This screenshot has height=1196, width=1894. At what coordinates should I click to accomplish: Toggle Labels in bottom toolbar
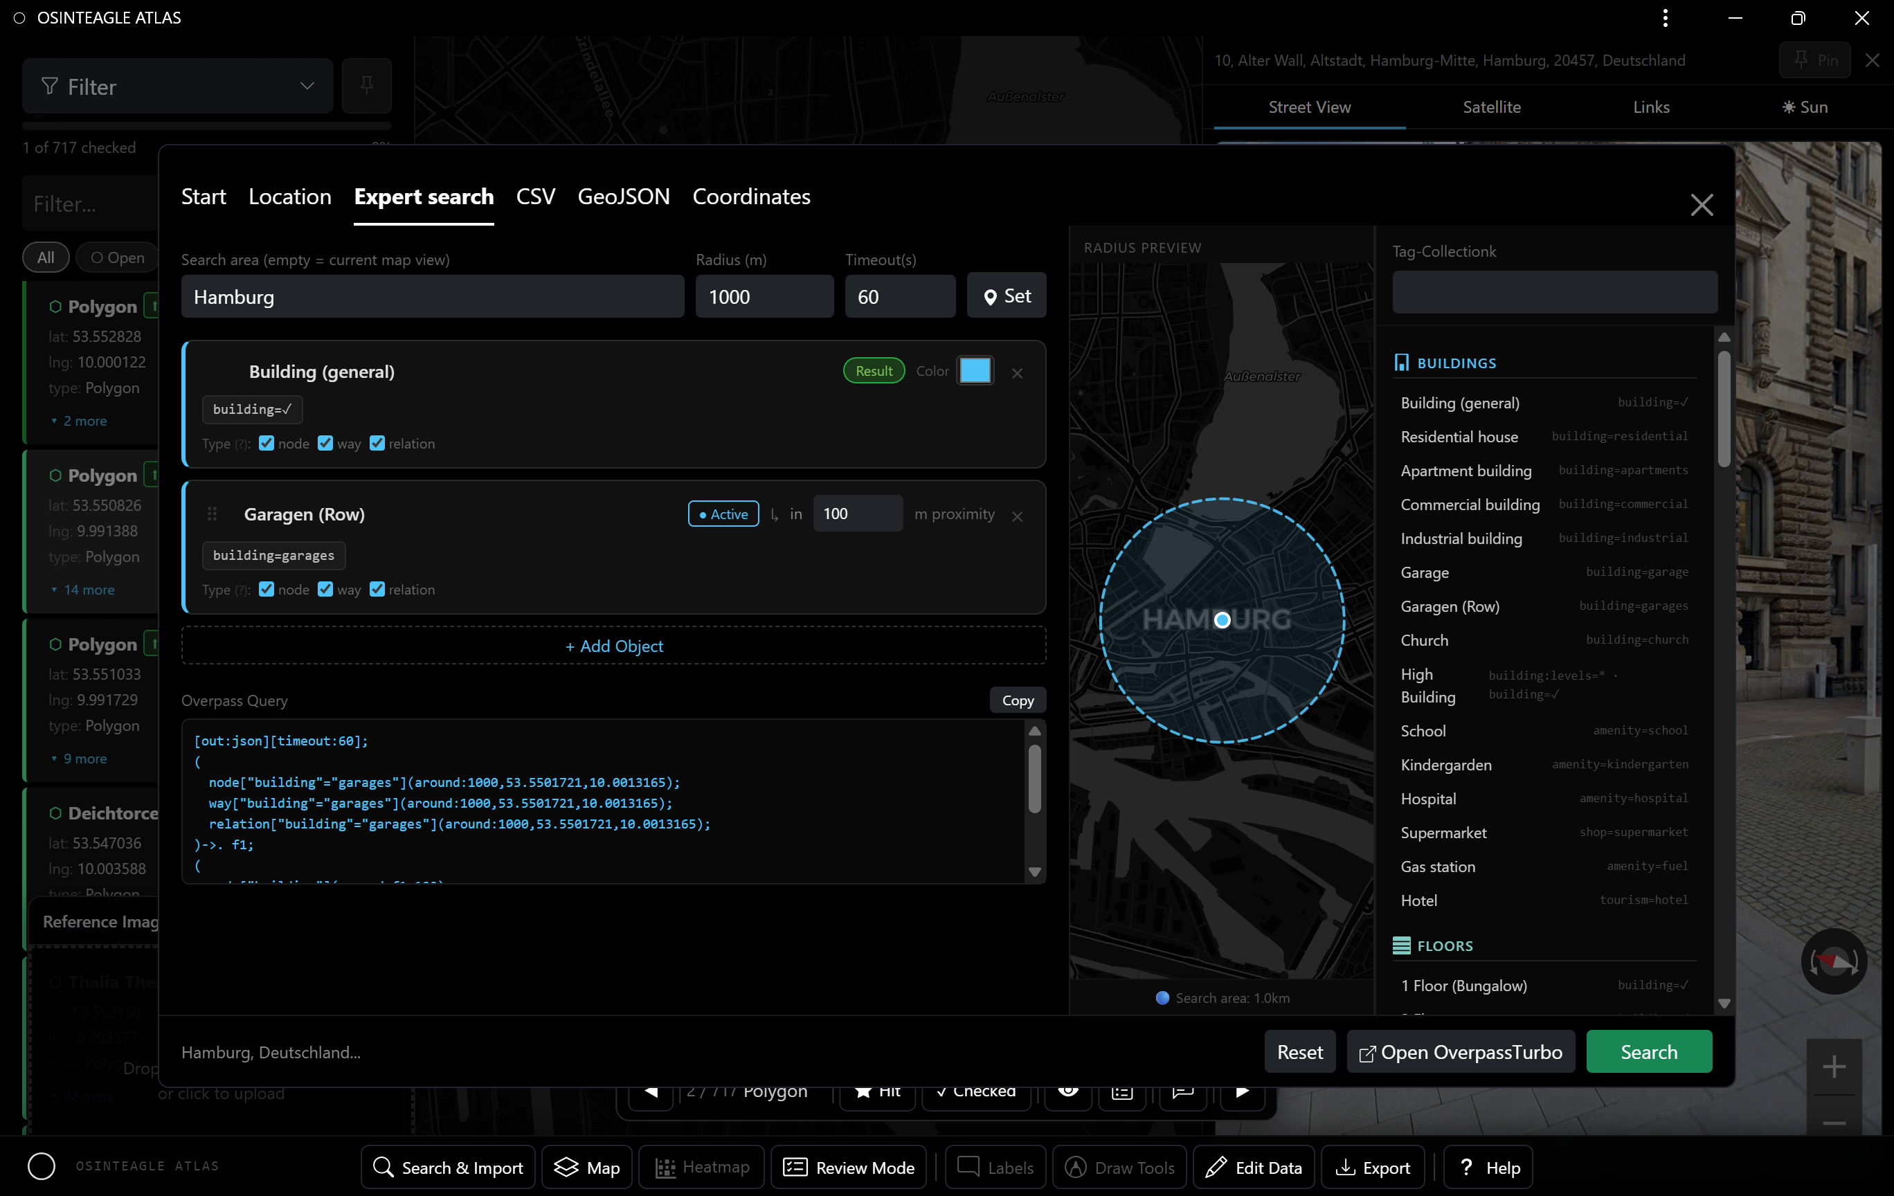point(995,1167)
